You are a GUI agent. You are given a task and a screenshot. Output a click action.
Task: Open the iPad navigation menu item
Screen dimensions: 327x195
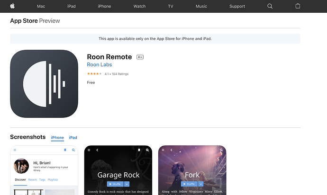(71, 6)
